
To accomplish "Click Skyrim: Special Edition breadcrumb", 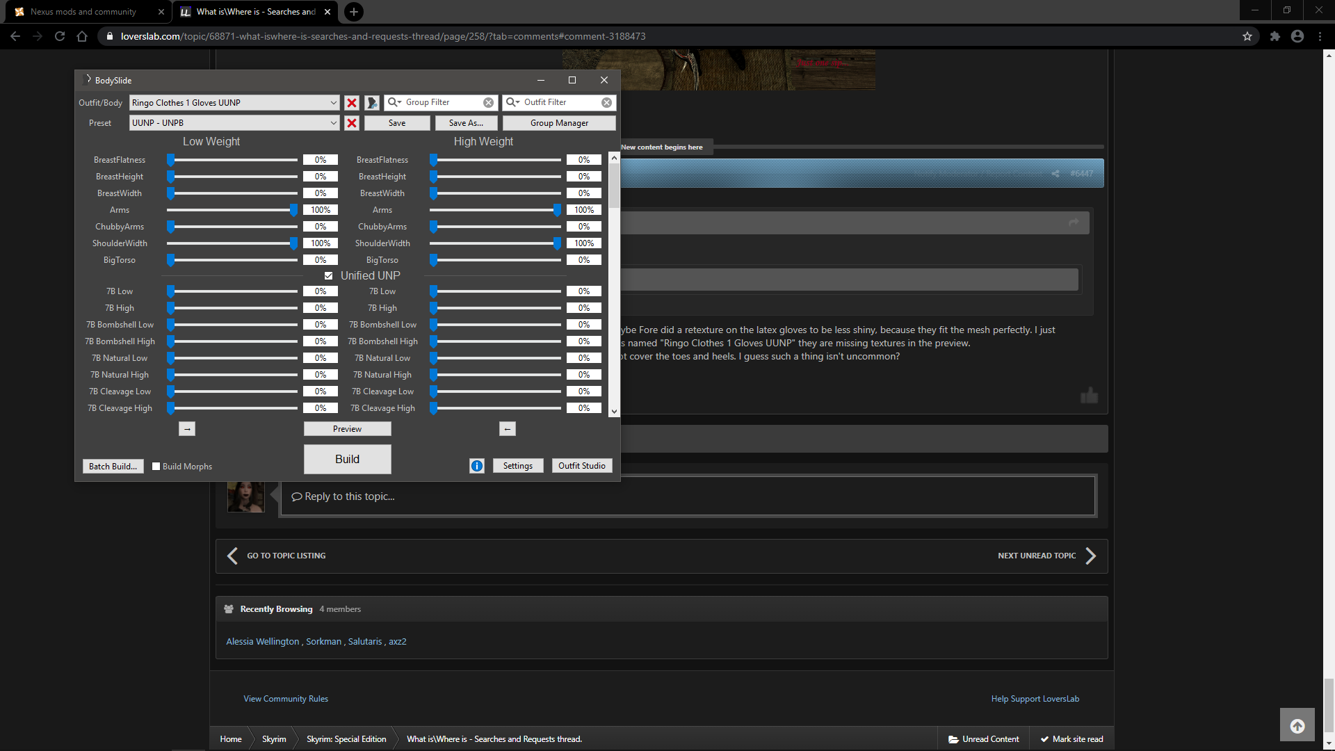I will 346,739.
